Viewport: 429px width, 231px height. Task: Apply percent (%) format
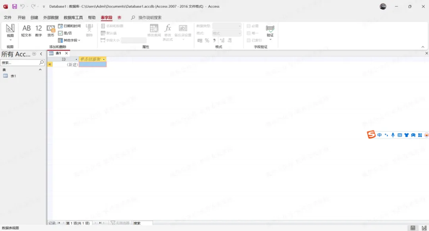[207, 40]
